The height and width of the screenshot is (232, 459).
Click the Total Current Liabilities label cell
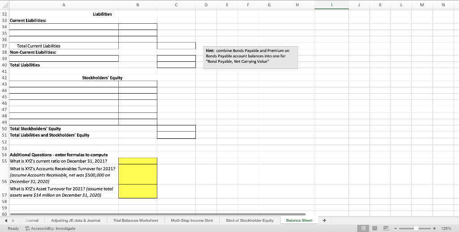click(x=64, y=46)
